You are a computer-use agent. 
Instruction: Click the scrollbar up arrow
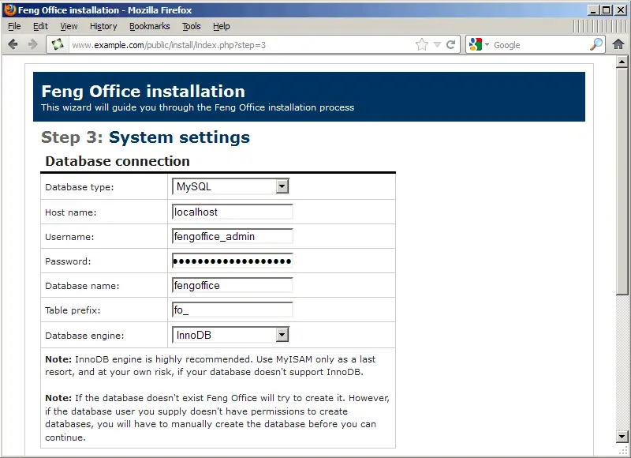coord(622,62)
